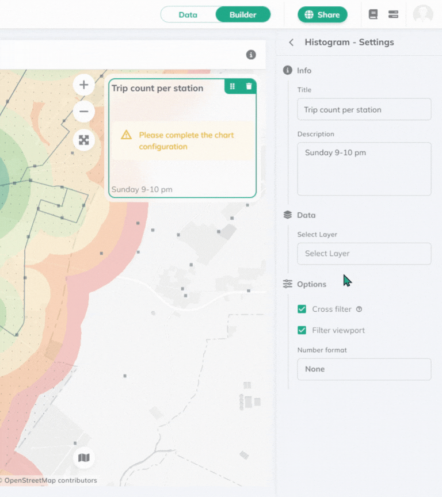Delete the Trip count widget
Viewport: 442px width, 497px height.
249,86
